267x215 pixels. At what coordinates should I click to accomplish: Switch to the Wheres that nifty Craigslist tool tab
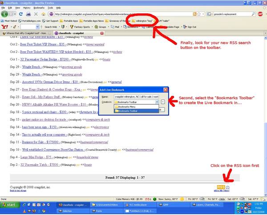(x=26, y=33)
